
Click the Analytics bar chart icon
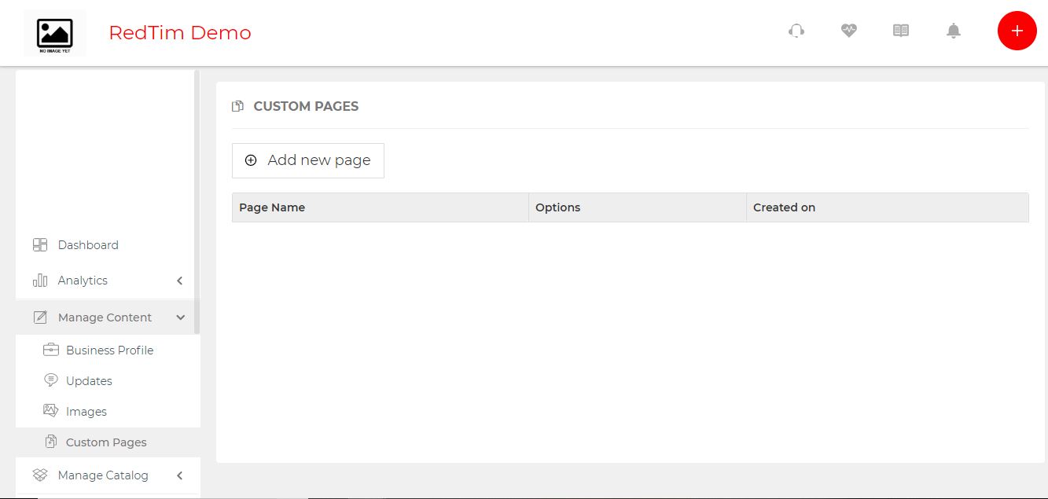(40, 281)
